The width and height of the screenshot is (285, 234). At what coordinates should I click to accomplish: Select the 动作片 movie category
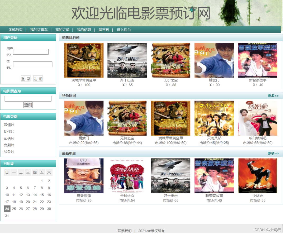click(9, 132)
